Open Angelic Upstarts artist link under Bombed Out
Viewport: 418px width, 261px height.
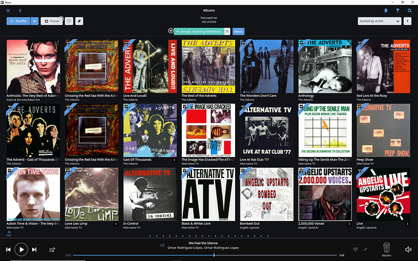click(250, 228)
